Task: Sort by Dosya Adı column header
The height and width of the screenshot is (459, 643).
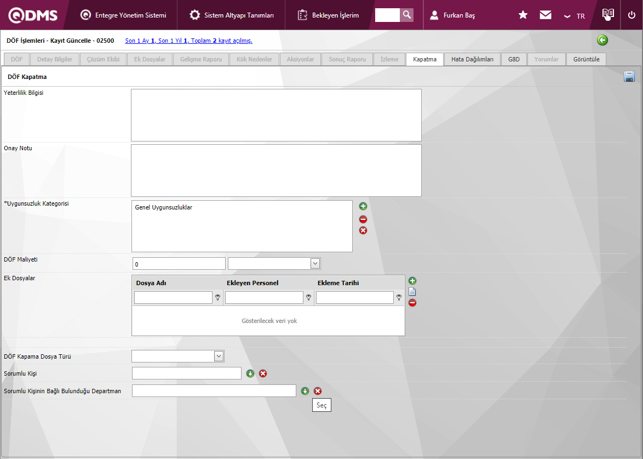Action: pos(151,283)
